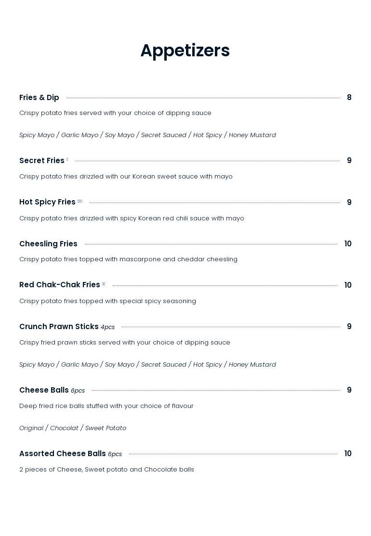Click the 4pcs label on Crunch Prawn Sticks
The height and width of the screenshot is (536, 371).
click(107, 327)
